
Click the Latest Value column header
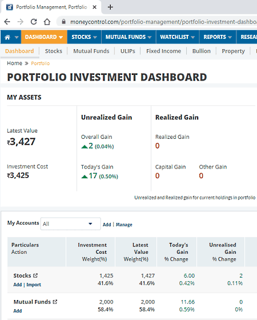coord(136,252)
